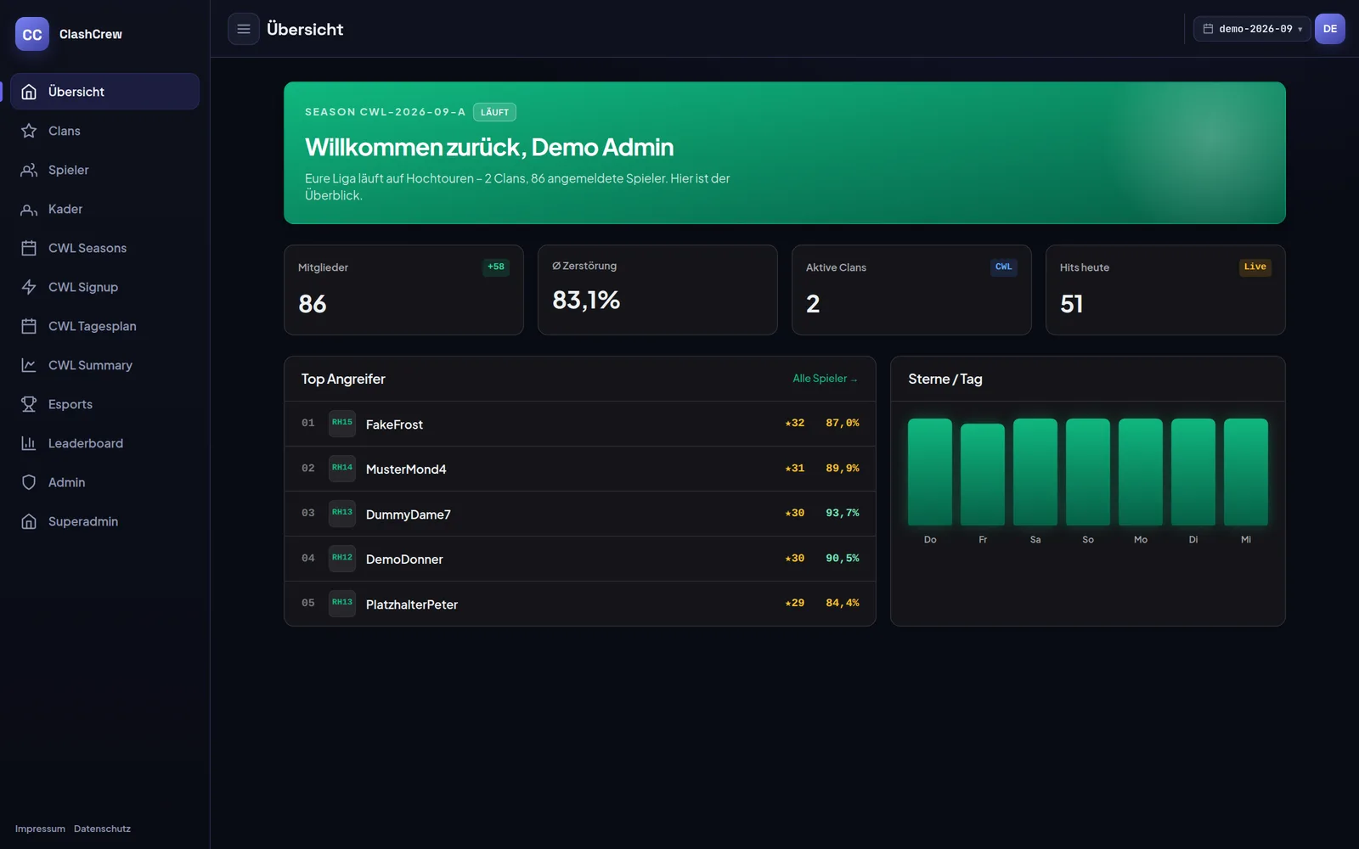Select player PlatzhalterPeter
Viewport: 1359px width, 849px height.
(580, 604)
